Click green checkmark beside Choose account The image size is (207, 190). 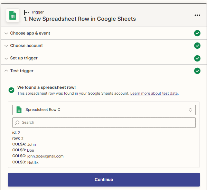(x=197, y=46)
